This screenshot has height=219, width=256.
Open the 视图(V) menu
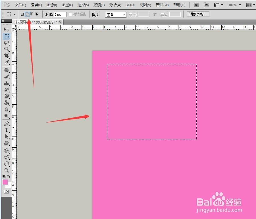[x=145, y=5]
